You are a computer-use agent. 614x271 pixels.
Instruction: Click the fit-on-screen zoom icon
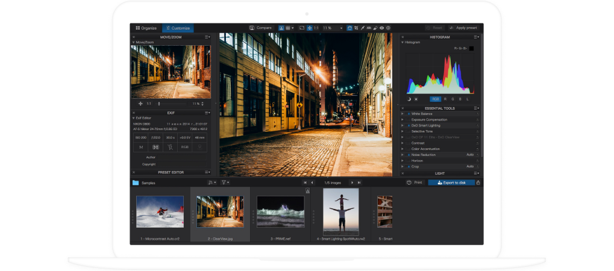[301, 28]
